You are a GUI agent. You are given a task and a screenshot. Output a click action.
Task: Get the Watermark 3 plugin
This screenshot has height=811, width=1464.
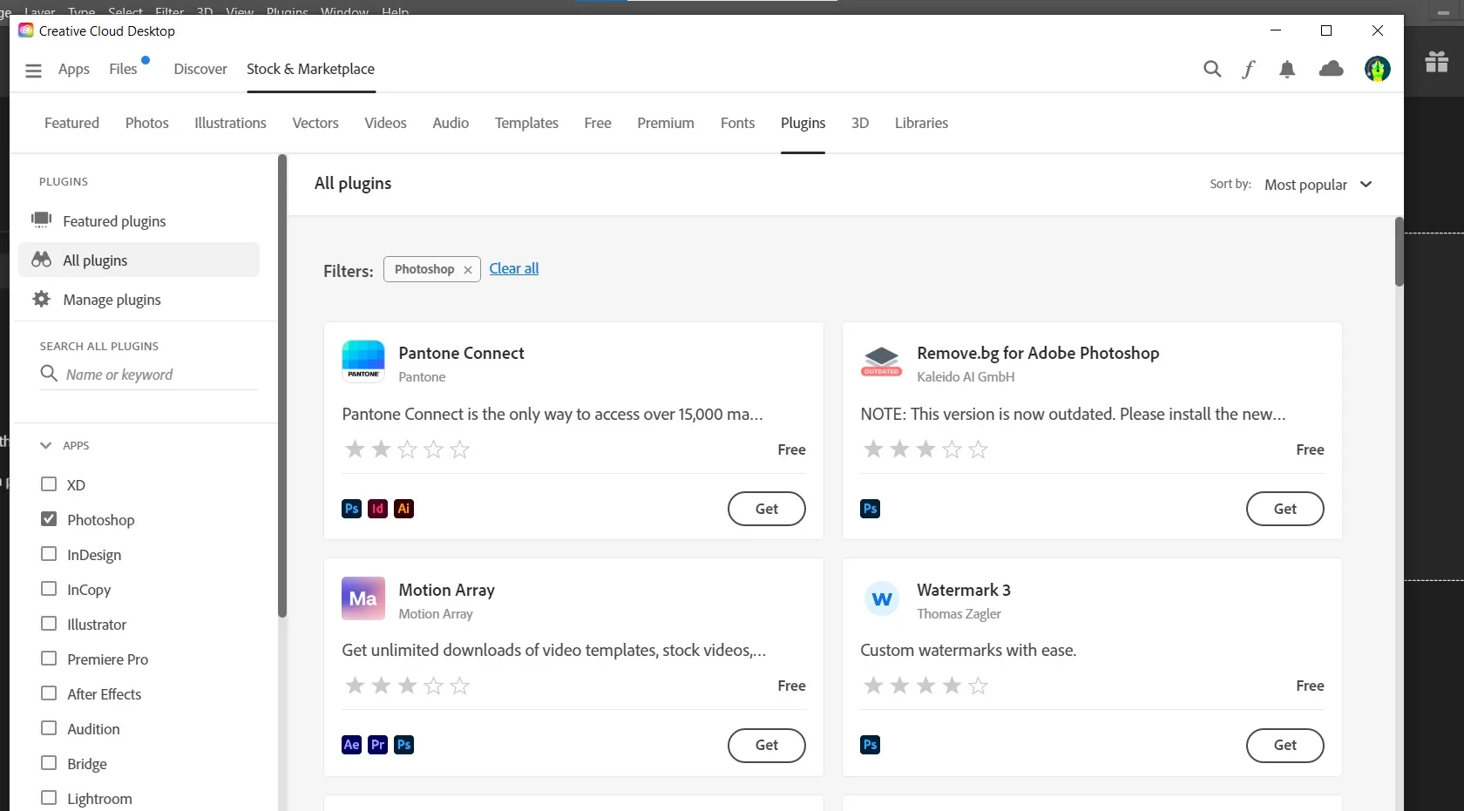click(x=1285, y=745)
